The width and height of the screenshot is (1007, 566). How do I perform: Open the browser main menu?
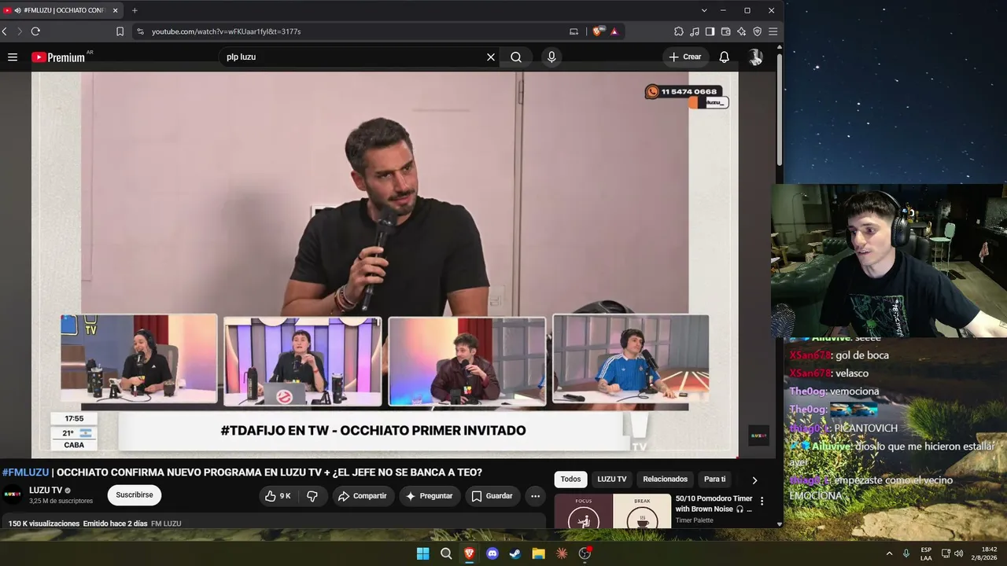tap(773, 31)
